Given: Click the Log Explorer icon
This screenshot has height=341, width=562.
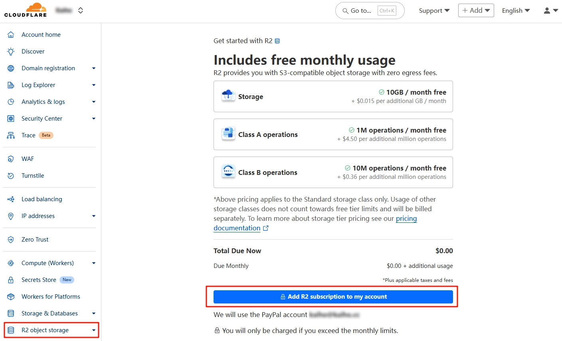Looking at the screenshot, I should click(11, 85).
